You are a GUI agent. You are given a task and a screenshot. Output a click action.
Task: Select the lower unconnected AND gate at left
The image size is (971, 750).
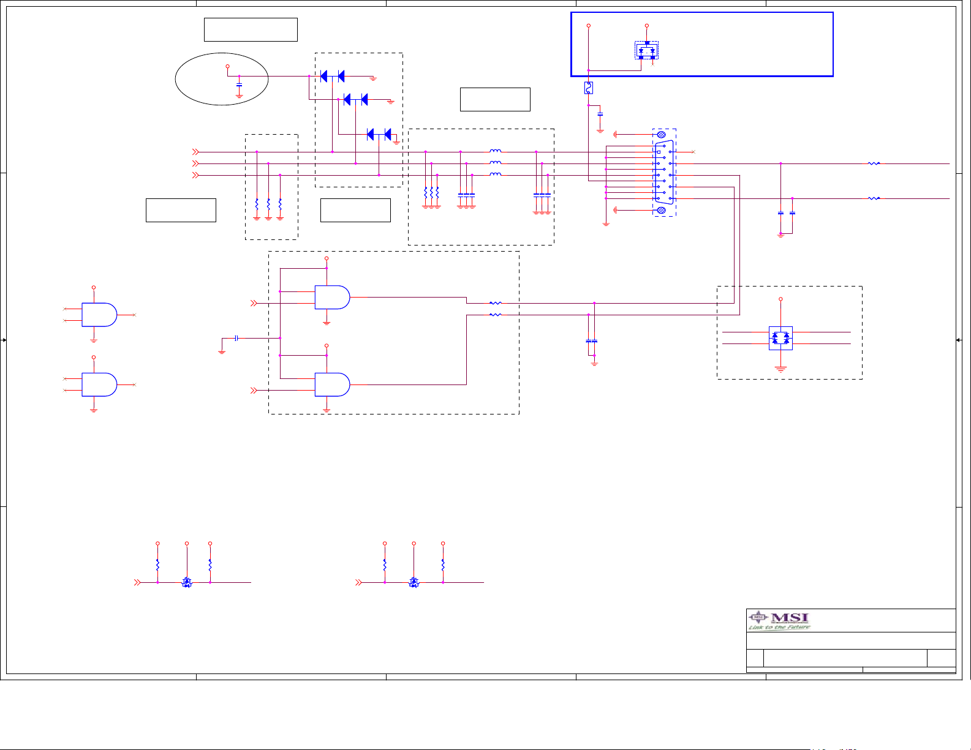pyautogui.click(x=99, y=384)
